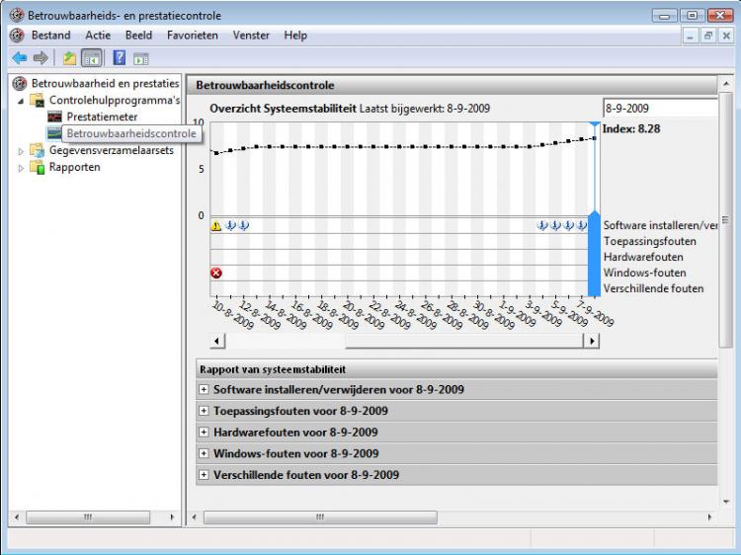Close the inner MDI child window
The width and height of the screenshot is (741, 555).
click(x=726, y=36)
